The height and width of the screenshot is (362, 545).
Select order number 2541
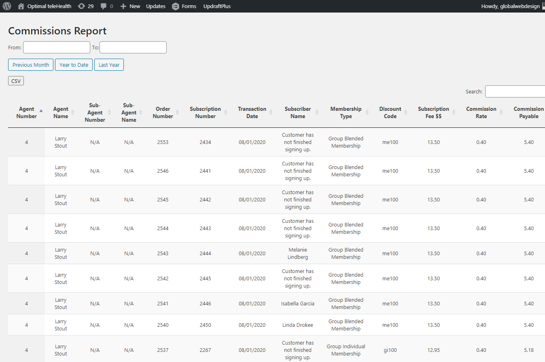(x=163, y=304)
